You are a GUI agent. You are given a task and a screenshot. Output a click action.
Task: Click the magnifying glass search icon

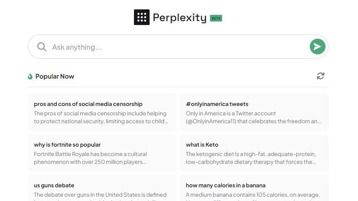click(42, 47)
